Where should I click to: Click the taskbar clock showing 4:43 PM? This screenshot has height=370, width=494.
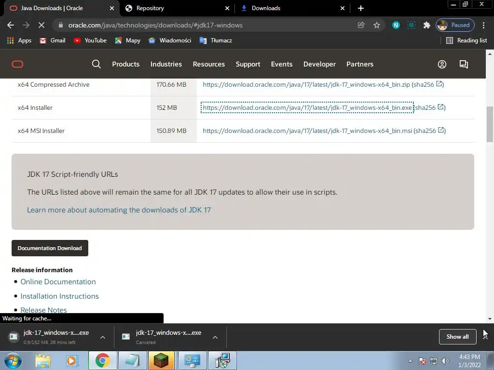[x=469, y=361]
